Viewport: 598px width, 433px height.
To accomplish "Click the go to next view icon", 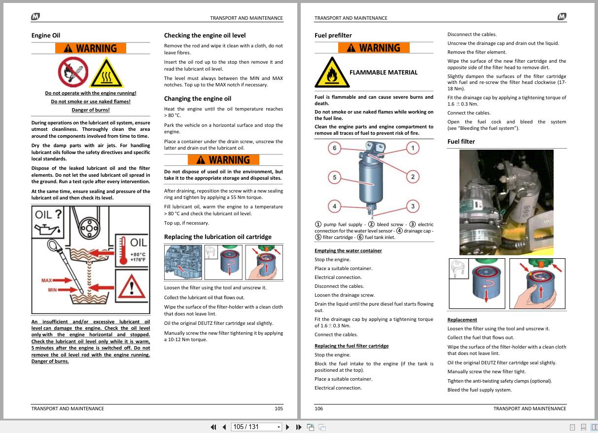I will pyautogui.click(x=322, y=427).
